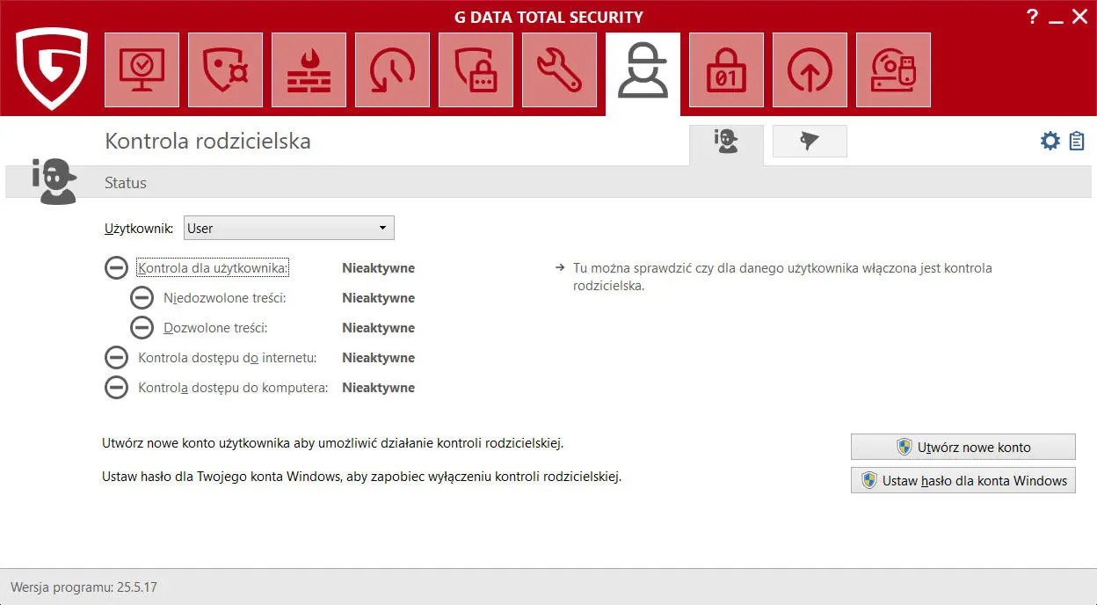The width and height of the screenshot is (1097, 605).
Task: Open the Autostart Manager arrow icon
Action: pyautogui.click(x=810, y=70)
